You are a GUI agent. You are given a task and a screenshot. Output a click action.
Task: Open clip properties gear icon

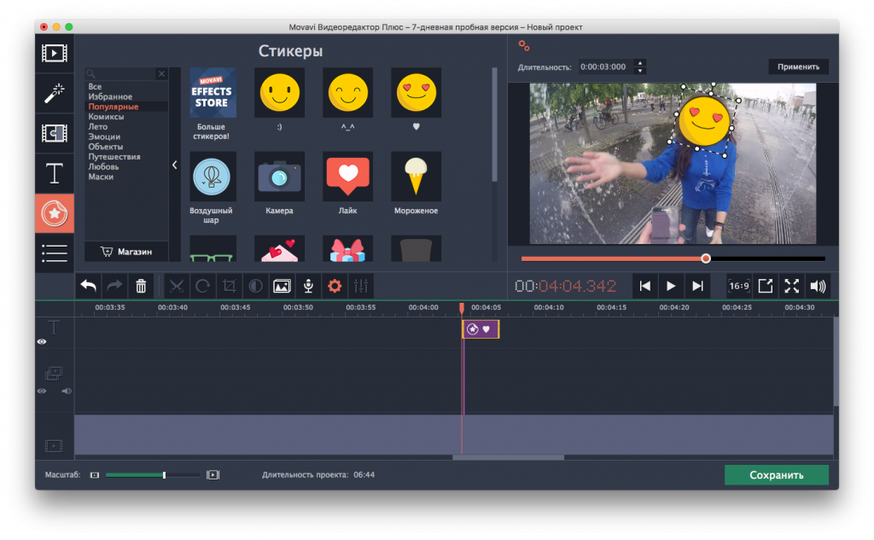click(335, 286)
